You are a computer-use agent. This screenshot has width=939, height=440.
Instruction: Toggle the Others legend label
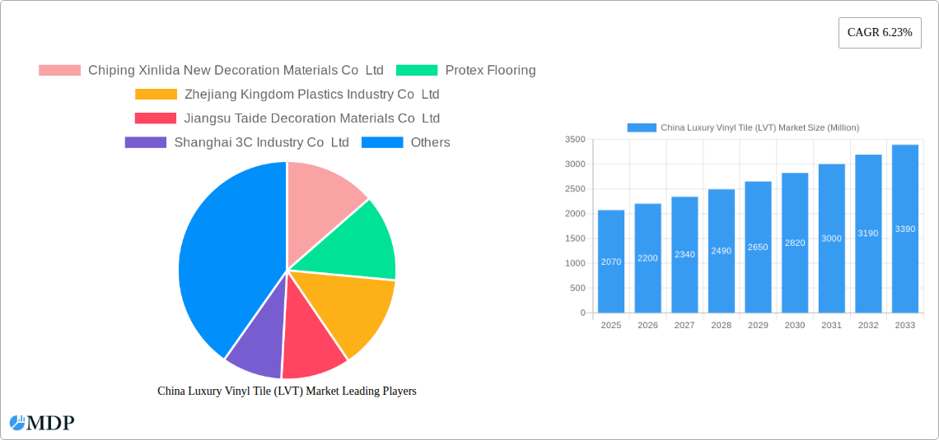(x=431, y=142)
